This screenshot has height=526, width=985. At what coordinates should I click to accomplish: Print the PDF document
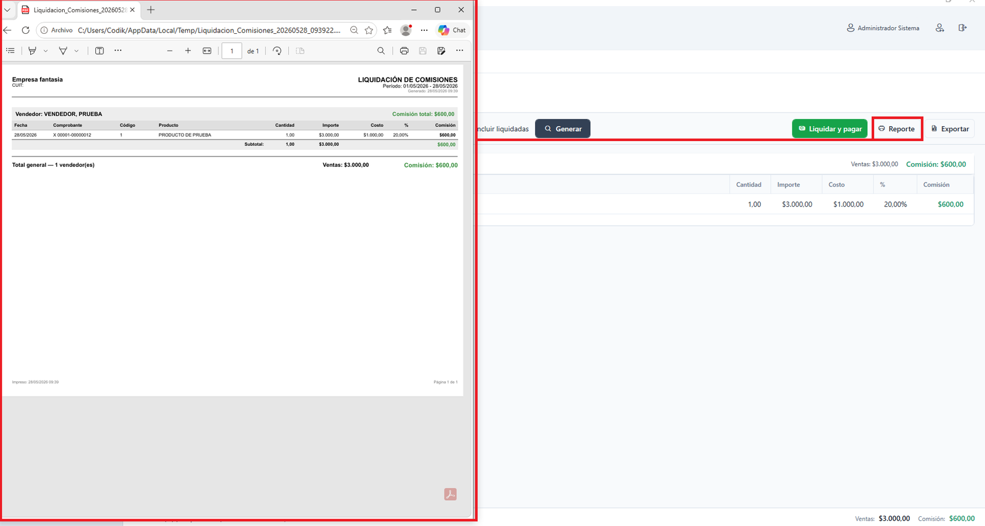(404, 51)
